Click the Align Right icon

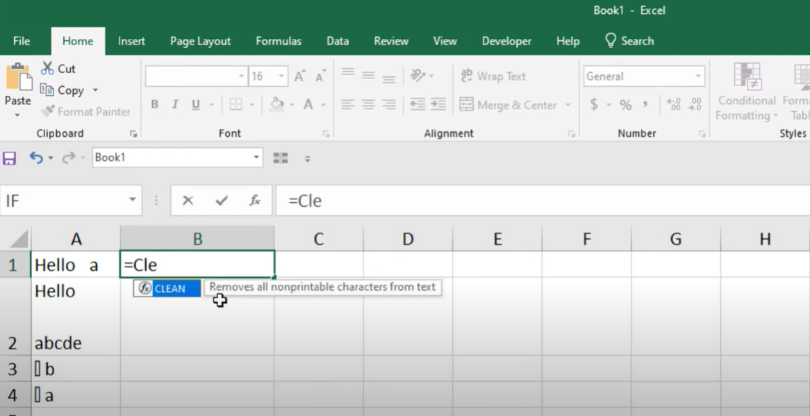pyautogui.click(x=389, y=105)
